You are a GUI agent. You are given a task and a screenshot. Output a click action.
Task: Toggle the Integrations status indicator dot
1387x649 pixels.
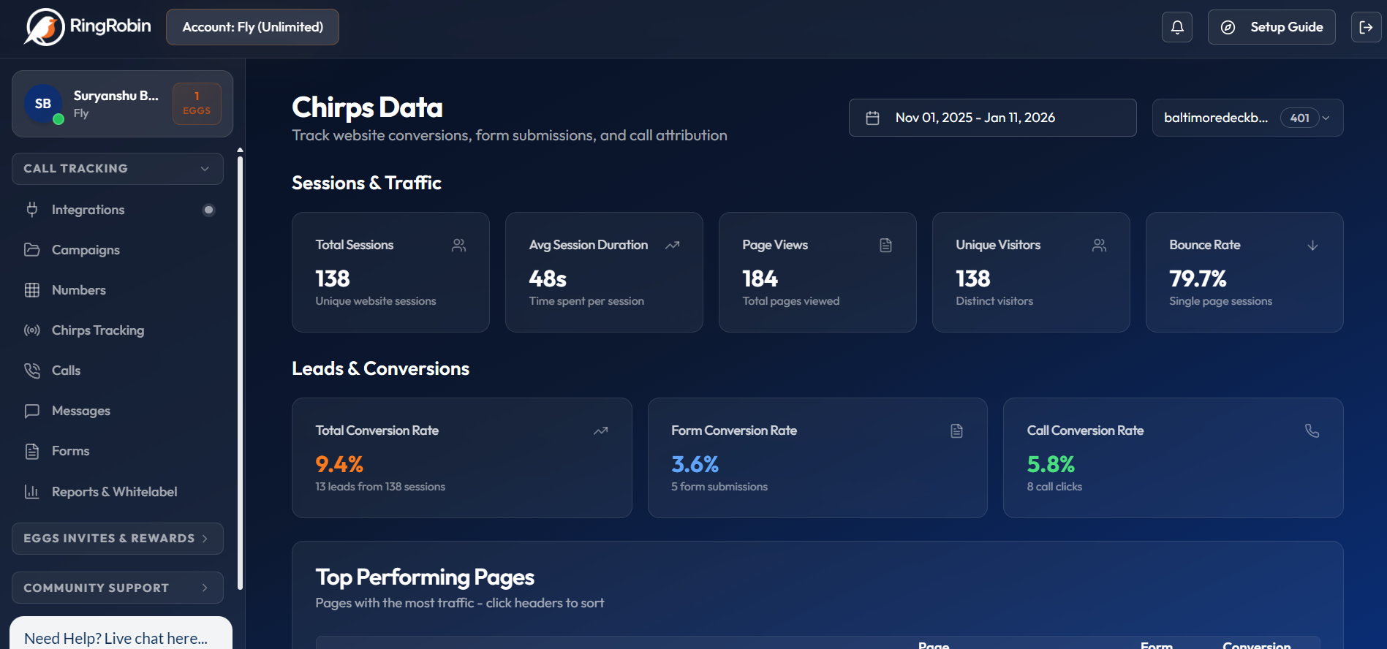208,210
